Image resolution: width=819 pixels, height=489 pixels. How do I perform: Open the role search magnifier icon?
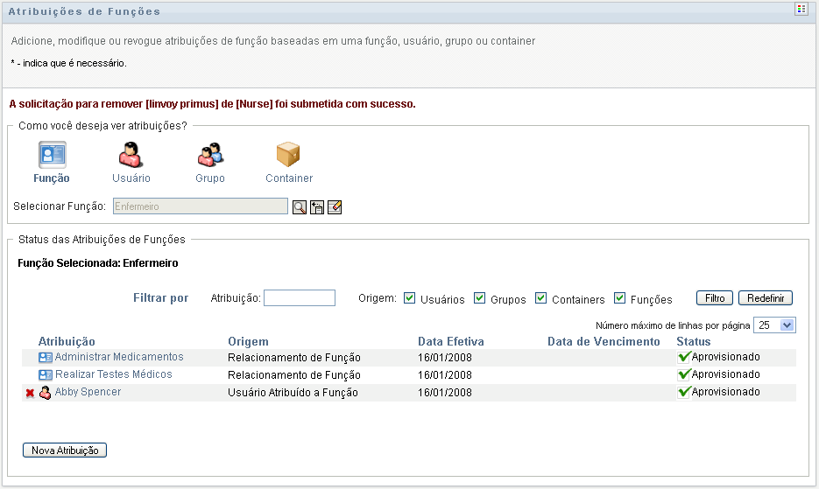(x=300, y=207)
